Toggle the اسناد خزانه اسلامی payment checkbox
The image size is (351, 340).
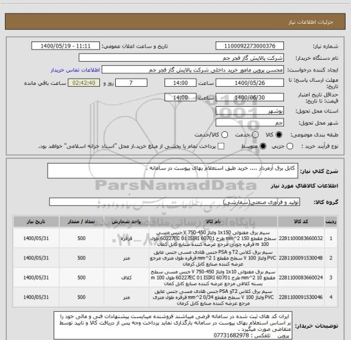click(221, 146)
